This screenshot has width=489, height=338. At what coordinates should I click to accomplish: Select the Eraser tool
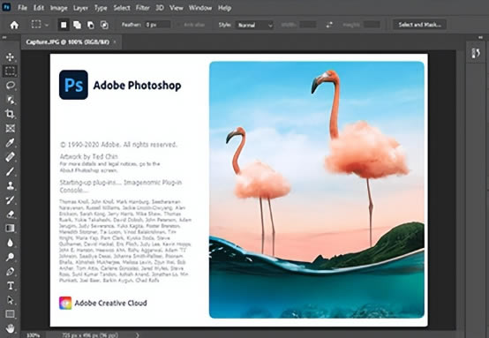tap(10, 214)
